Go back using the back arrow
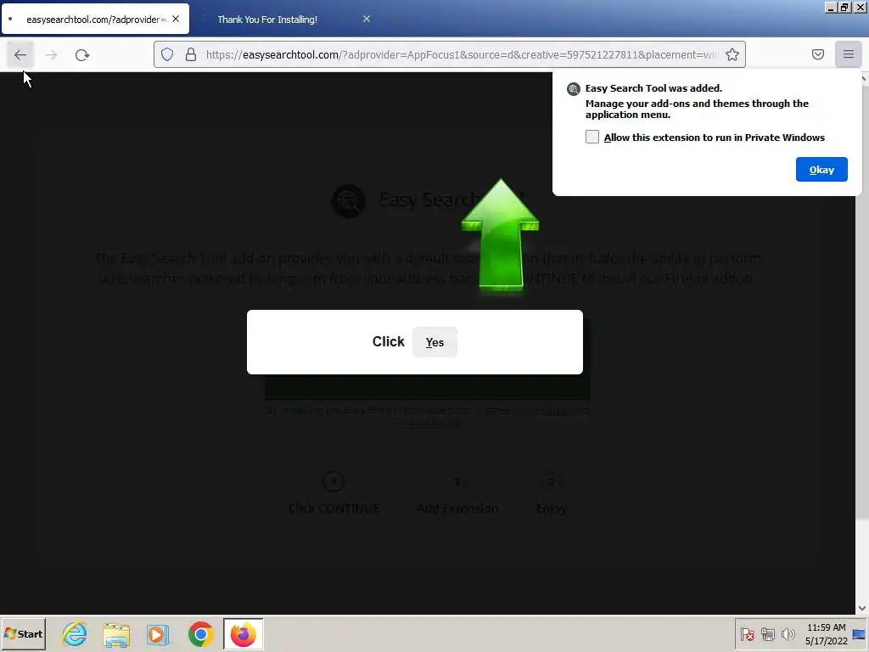 click(x=20, y=55)
